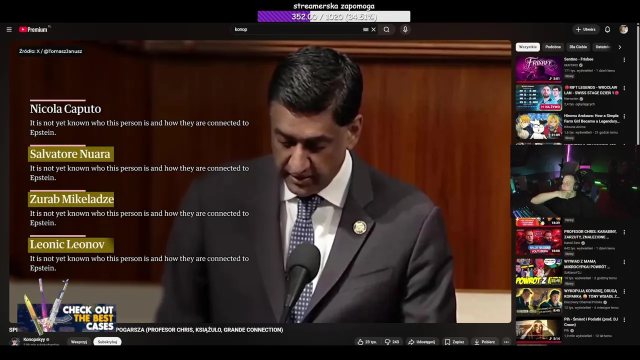Viewport: 640px width, 360px height.
Task: Like the video, 23 tys. thumbs up
Action: 367,342
